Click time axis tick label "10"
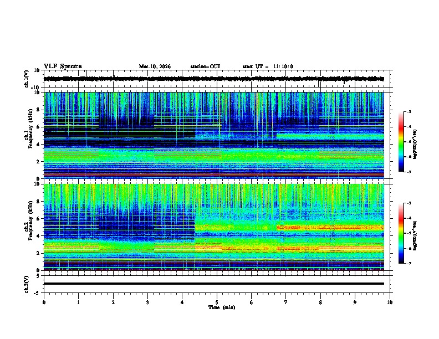The height and width of the screenshot is (339, 439). 390,302
